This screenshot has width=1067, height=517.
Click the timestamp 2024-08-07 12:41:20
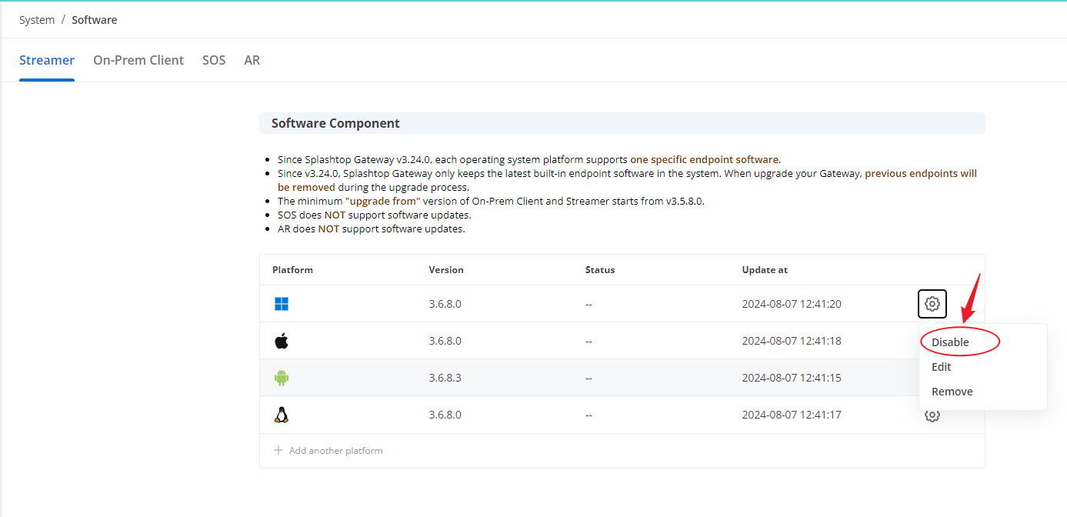click(792, 304)
